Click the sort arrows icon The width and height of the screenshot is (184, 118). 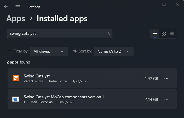click(75, 51)
